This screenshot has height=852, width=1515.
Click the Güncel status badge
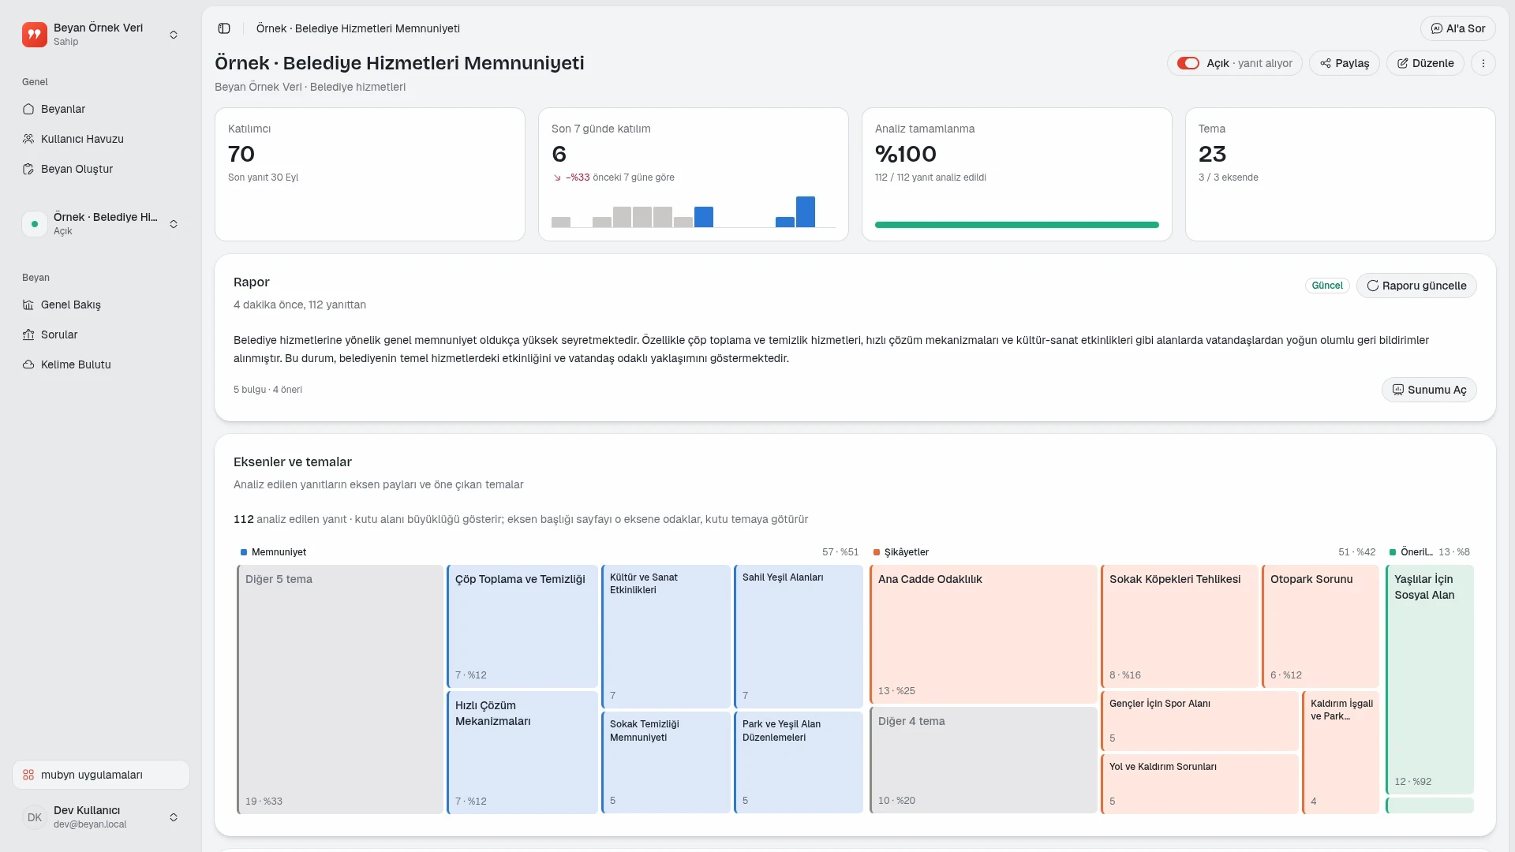pos(1327,286)
